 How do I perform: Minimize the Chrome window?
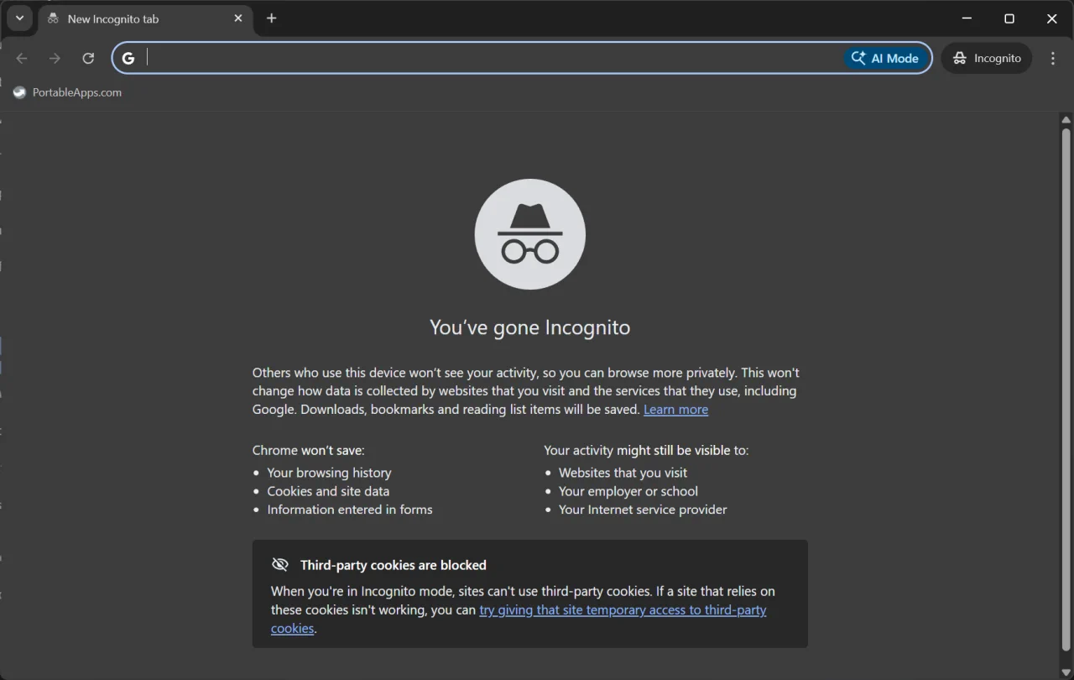(967, 18)
